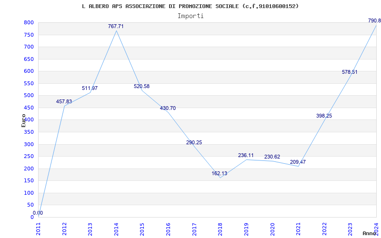This screenshot has width=381, height=238.
Task: Click the 2021 x-axis year label
Action: pyautogui.click(x=298, y=229)
